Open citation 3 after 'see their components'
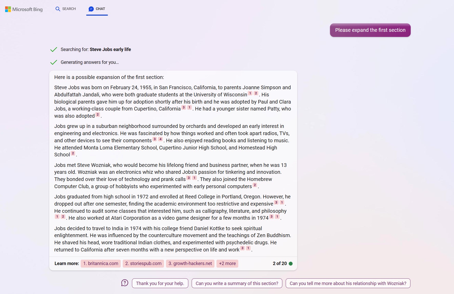Screen dimensions: 454x294 click(155, 139)
